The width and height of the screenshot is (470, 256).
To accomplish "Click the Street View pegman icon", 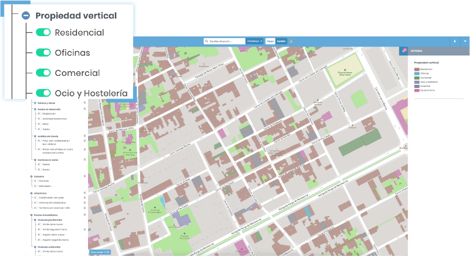I will (x=291, y=41).
